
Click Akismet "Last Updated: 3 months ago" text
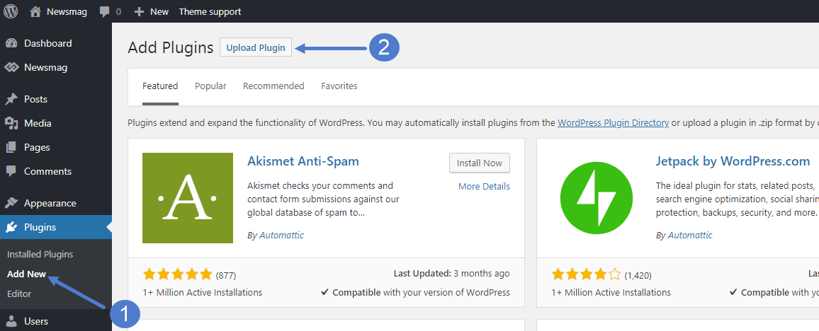(451, 273)
